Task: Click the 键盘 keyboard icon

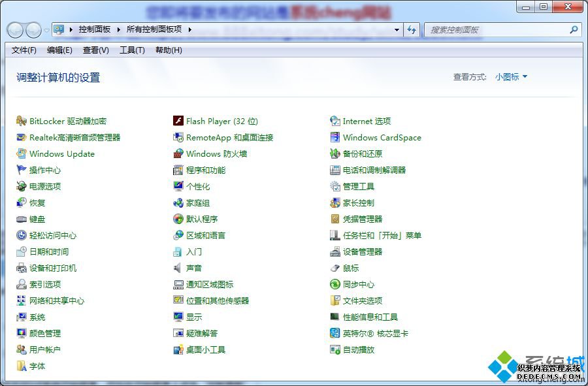Action: coord(22,219)
